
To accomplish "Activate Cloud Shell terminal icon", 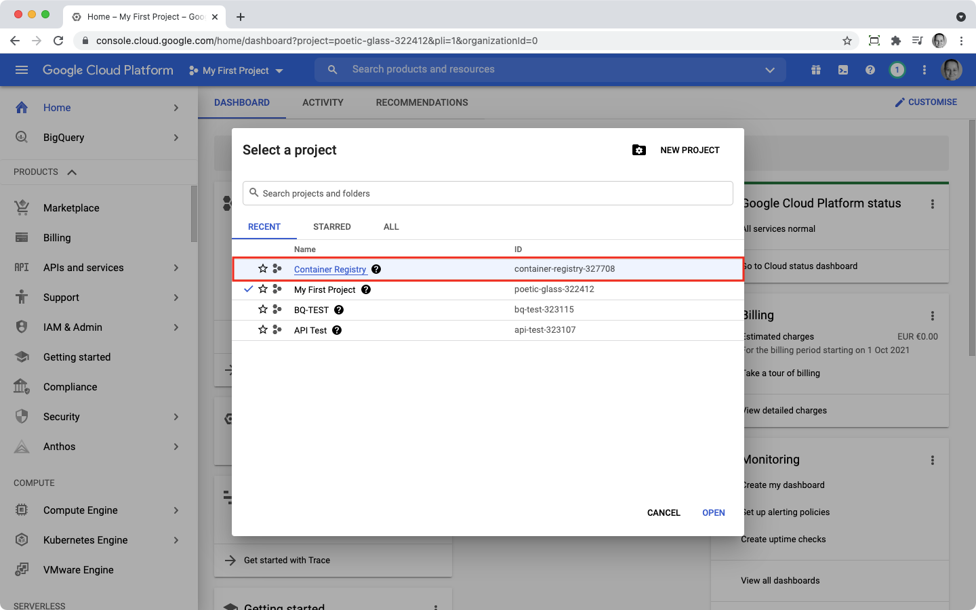I will point(843,70).
